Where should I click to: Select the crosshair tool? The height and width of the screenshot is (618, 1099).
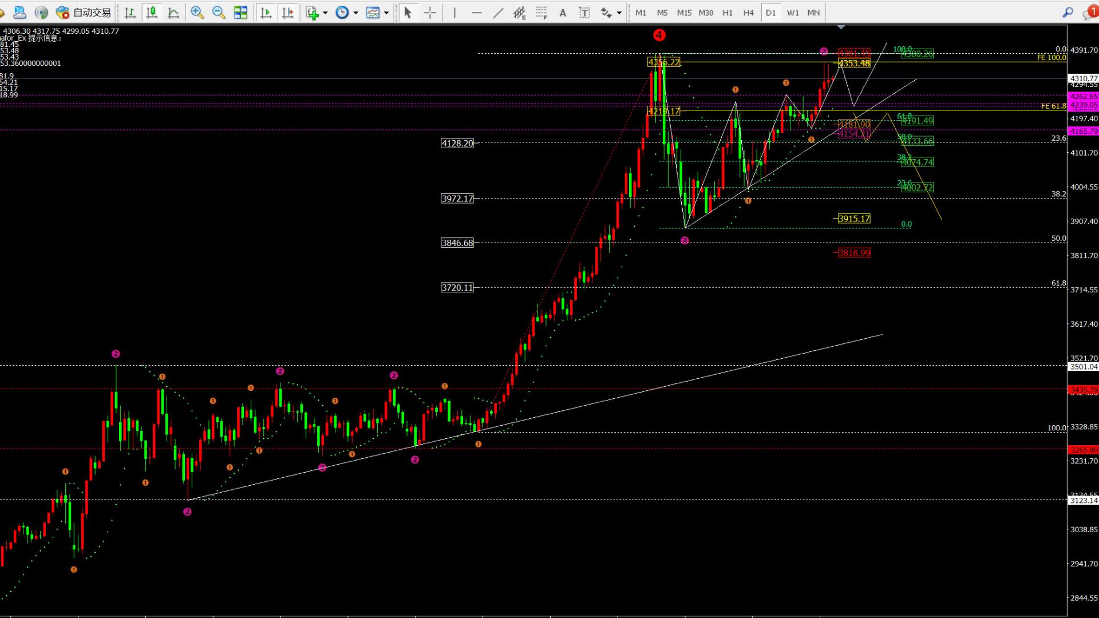point(430,13)
